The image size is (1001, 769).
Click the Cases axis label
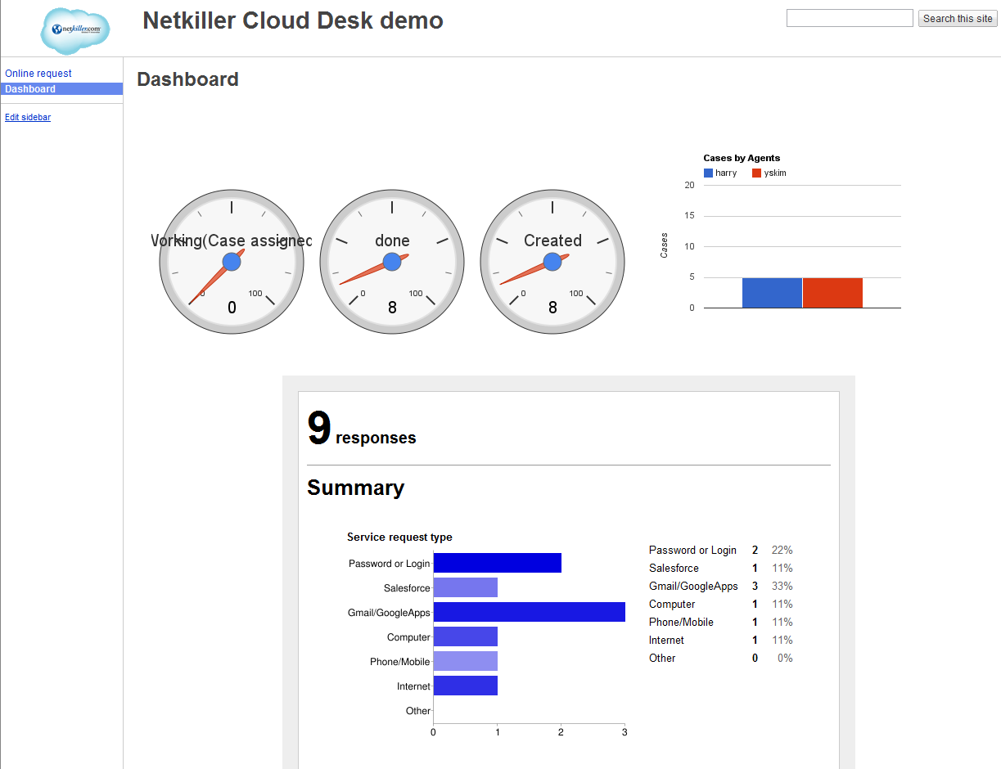coord(665,245)
